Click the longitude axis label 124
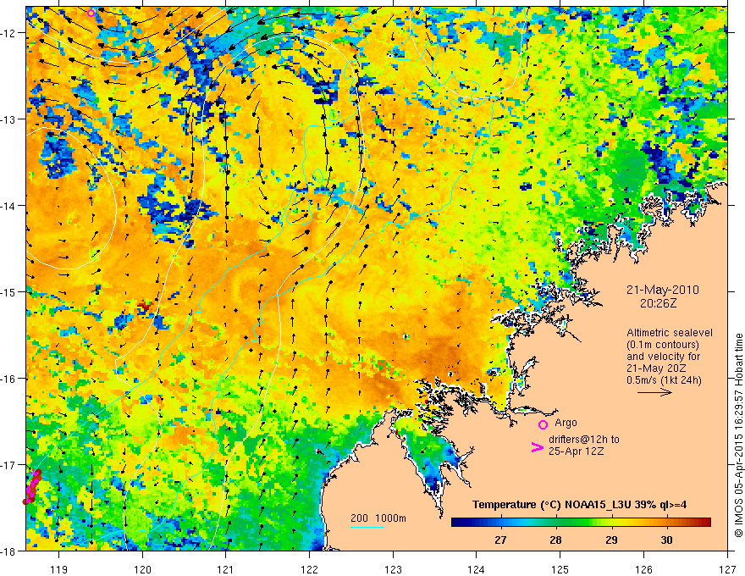Image resolution: width=745 pixels, height=576 pixels. coord(476,569)
